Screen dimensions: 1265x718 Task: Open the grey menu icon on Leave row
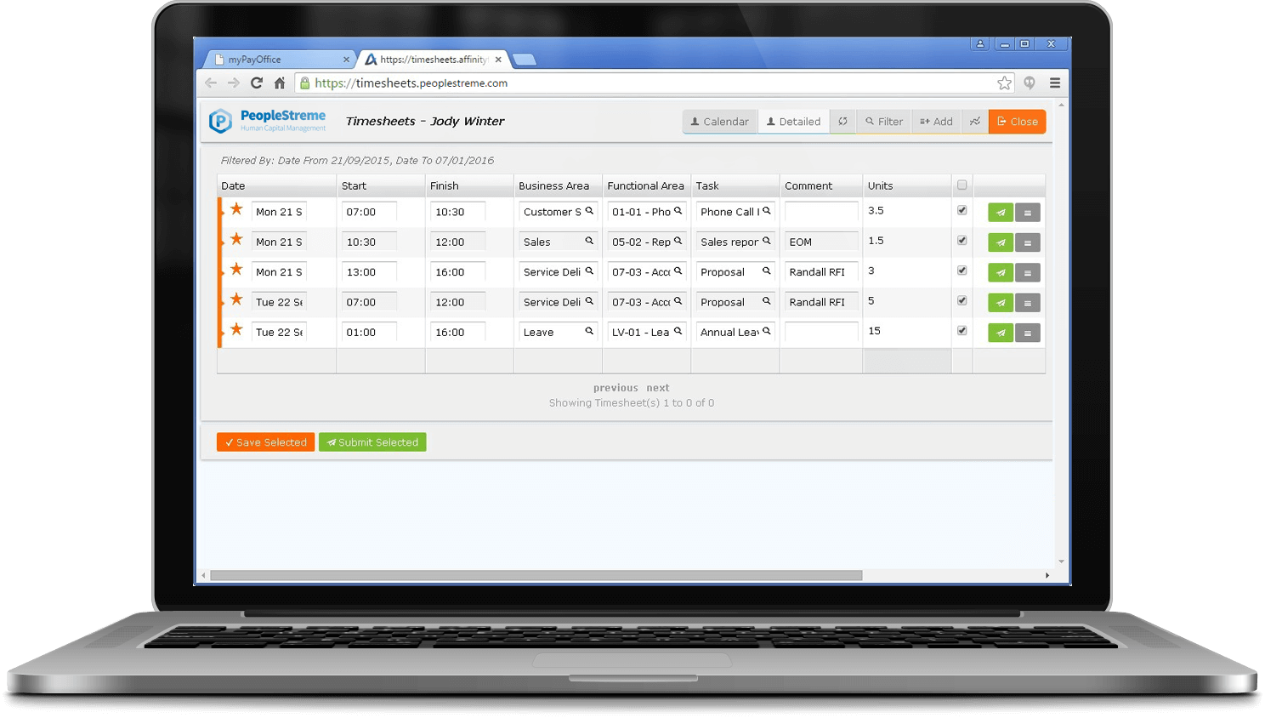(x=1027, y=333)
